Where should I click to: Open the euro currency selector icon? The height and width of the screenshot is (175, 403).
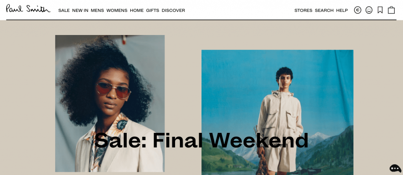[357, 10]
